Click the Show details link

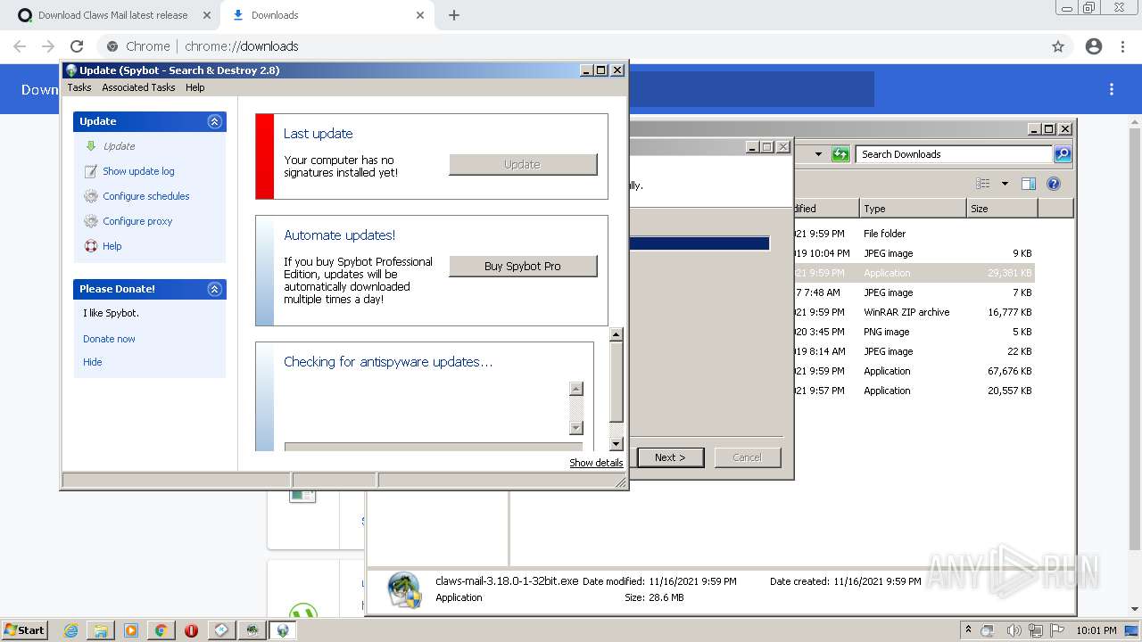click(596, 463)
